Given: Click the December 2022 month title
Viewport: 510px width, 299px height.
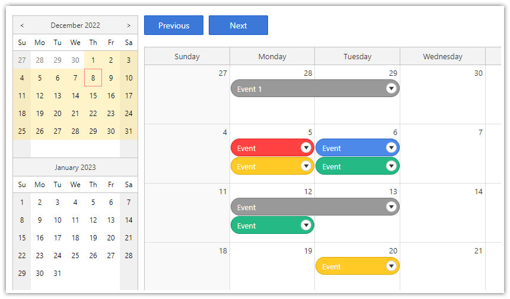Looking at the screenshot, I should pos(75,25).
